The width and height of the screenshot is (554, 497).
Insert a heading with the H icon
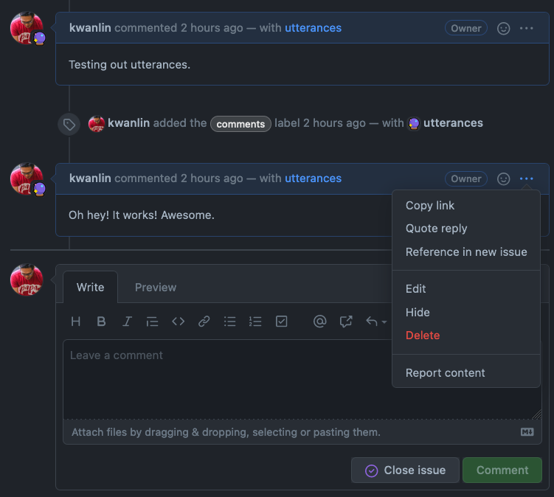pos(75,322)
